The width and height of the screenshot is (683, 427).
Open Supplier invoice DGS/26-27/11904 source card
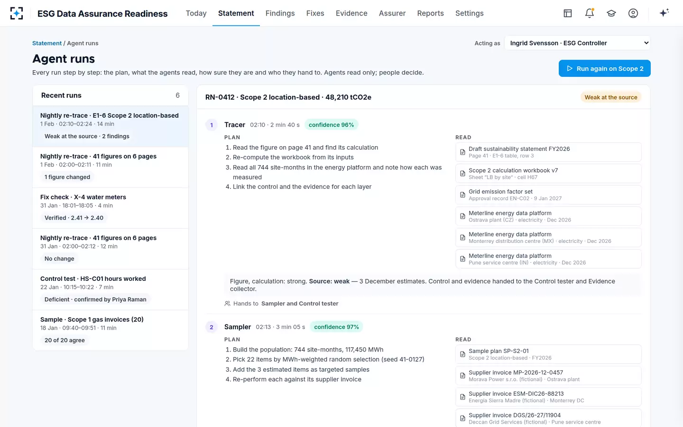(x=548, y=418)
